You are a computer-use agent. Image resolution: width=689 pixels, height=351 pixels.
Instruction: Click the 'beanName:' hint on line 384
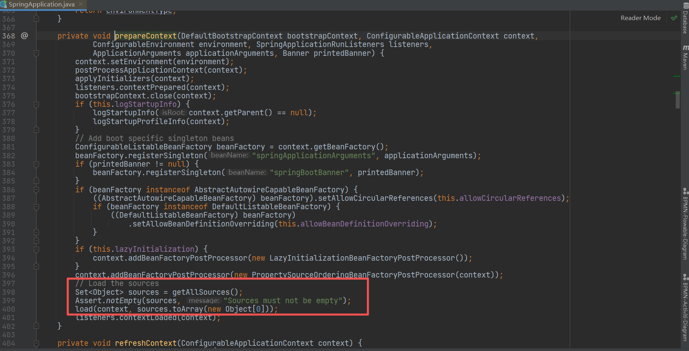pos(247,173)
